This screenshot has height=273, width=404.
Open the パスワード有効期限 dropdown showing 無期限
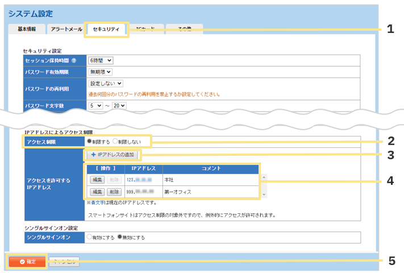[101, 72]
